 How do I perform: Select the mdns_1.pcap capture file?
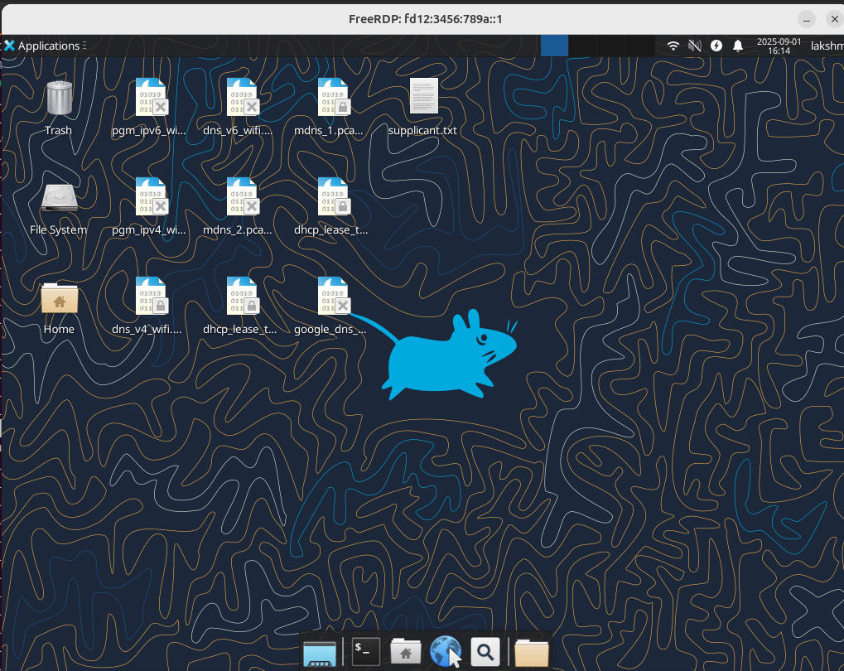332,98
